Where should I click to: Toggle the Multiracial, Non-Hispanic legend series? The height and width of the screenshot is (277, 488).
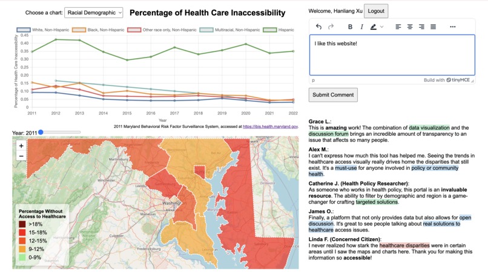pos(229,30)
